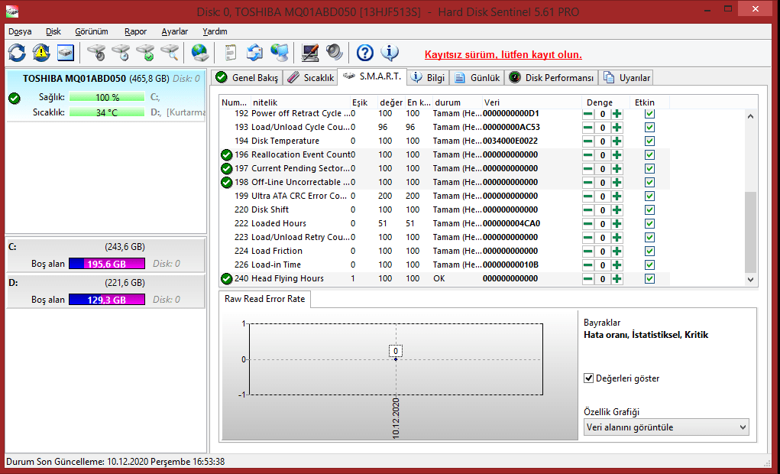Open the Yardım menu

point(215,31)
